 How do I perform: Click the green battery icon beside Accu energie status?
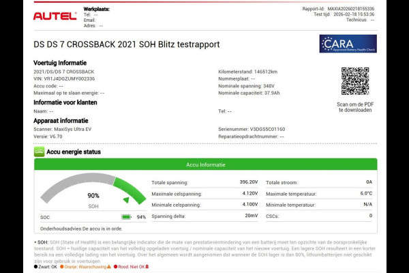tap(40, 152)
